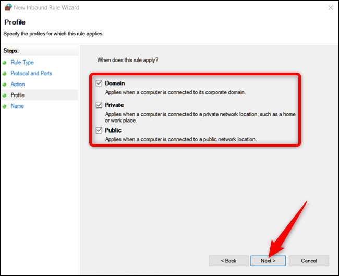The image size is (339, 276).
Task: Disable the Public profile checkbox
Action: coord(99,130)
